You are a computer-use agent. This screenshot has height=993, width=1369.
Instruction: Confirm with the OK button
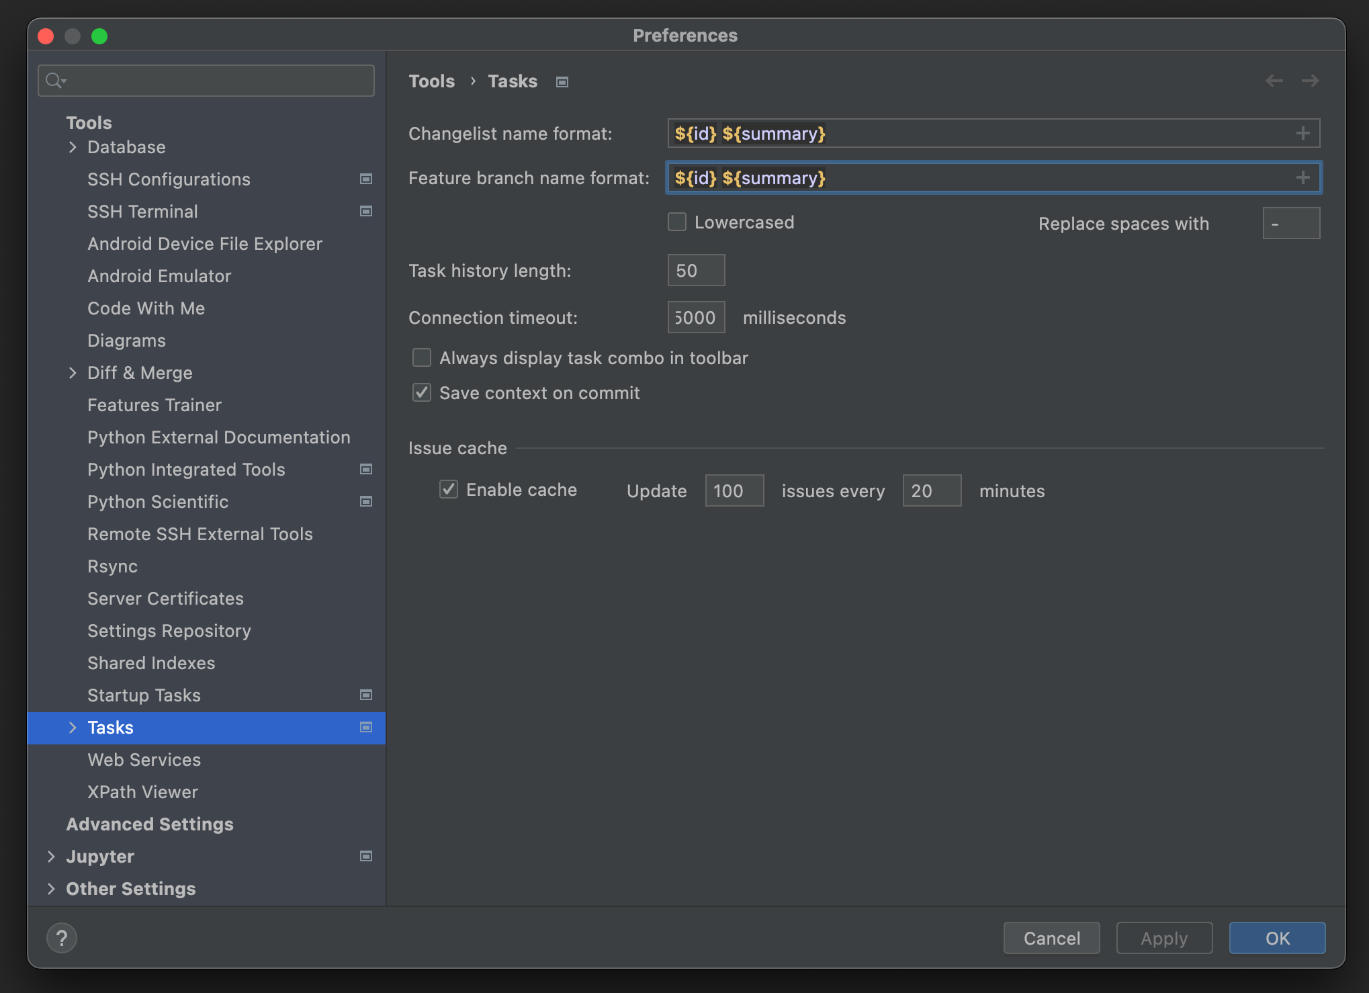[1277, 938]
